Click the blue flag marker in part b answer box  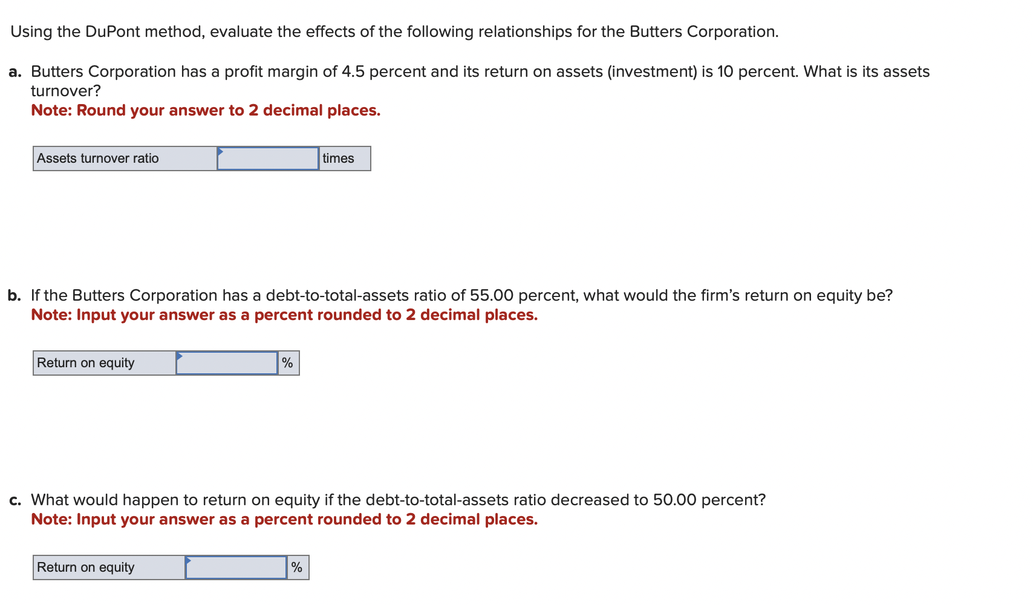[179, 356]
